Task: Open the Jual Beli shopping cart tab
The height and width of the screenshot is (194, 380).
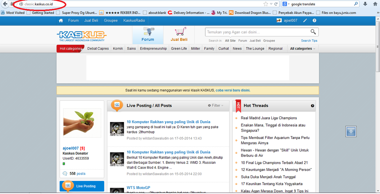Action: click(179, 35)
